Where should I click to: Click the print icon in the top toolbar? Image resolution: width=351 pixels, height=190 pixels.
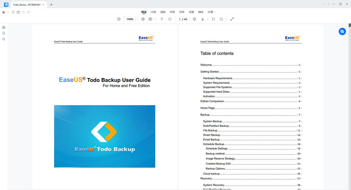point(18,12)
